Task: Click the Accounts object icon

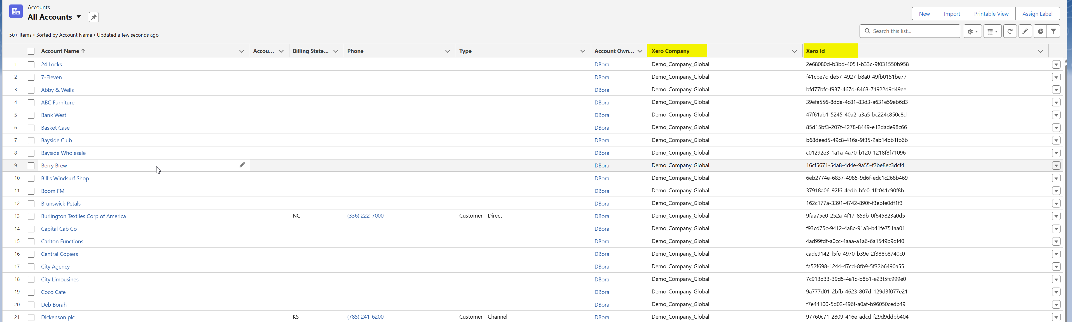Action: pyautogui.click(x=16, y=11)
